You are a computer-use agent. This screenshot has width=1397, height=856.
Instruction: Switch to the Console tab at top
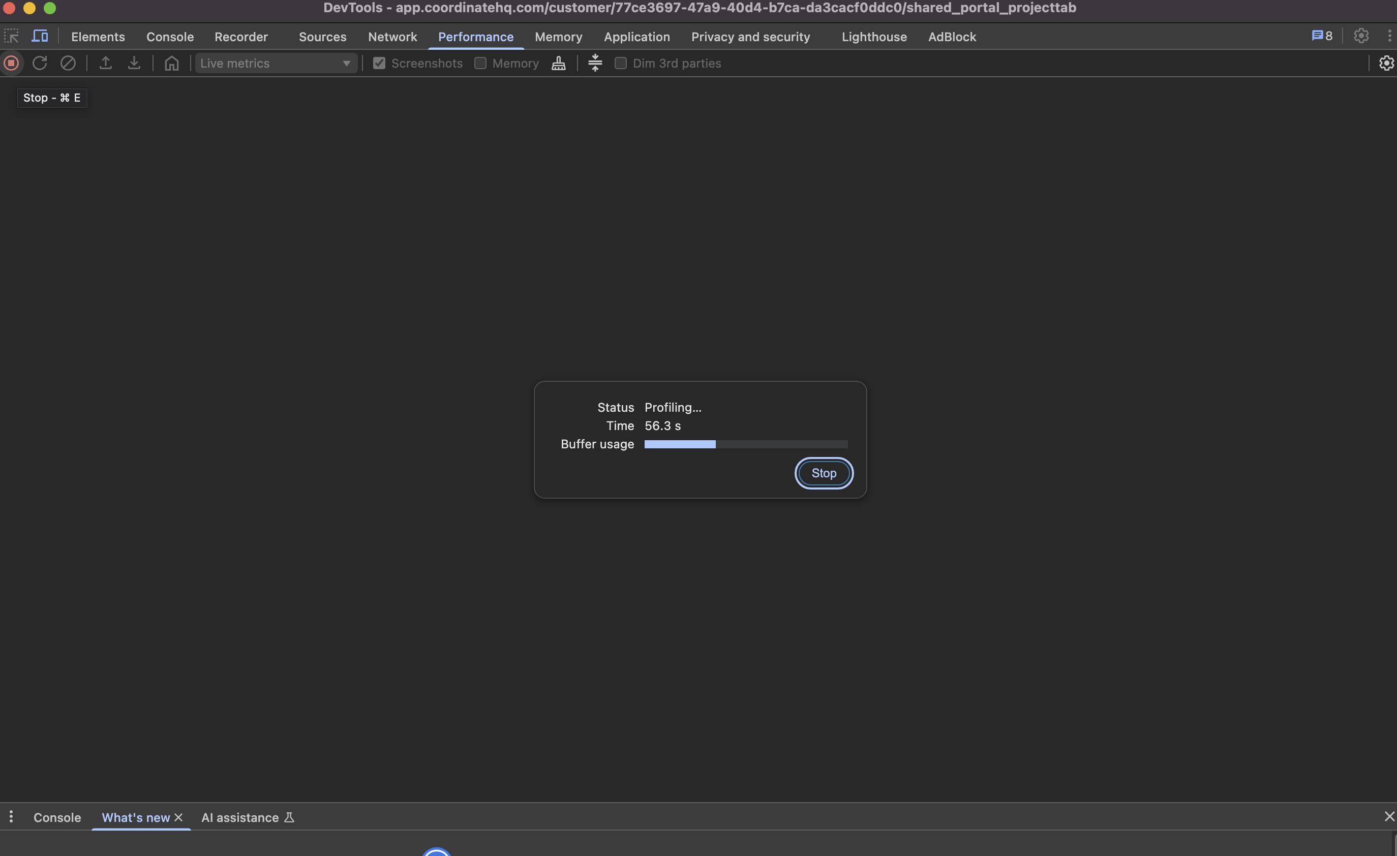(170, 36)
